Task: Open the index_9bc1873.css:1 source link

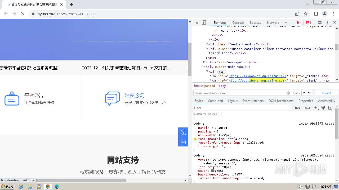Action: coord(316,123)
